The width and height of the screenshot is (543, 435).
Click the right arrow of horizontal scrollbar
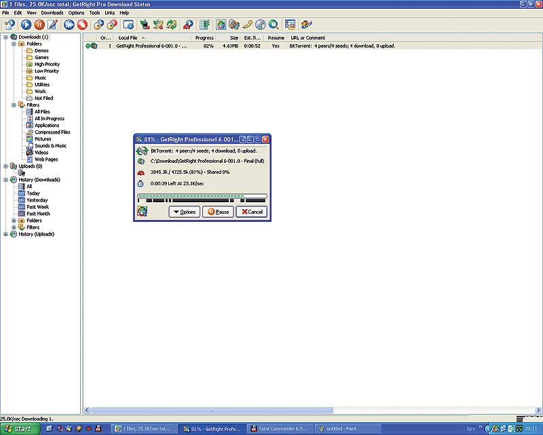(x=538, y=410)
